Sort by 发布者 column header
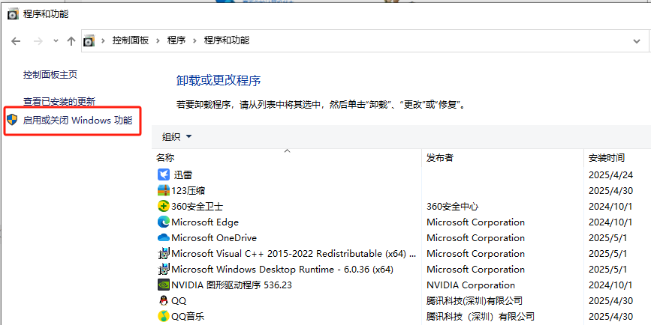Screen dimensions: 651x325 (440, 158)
